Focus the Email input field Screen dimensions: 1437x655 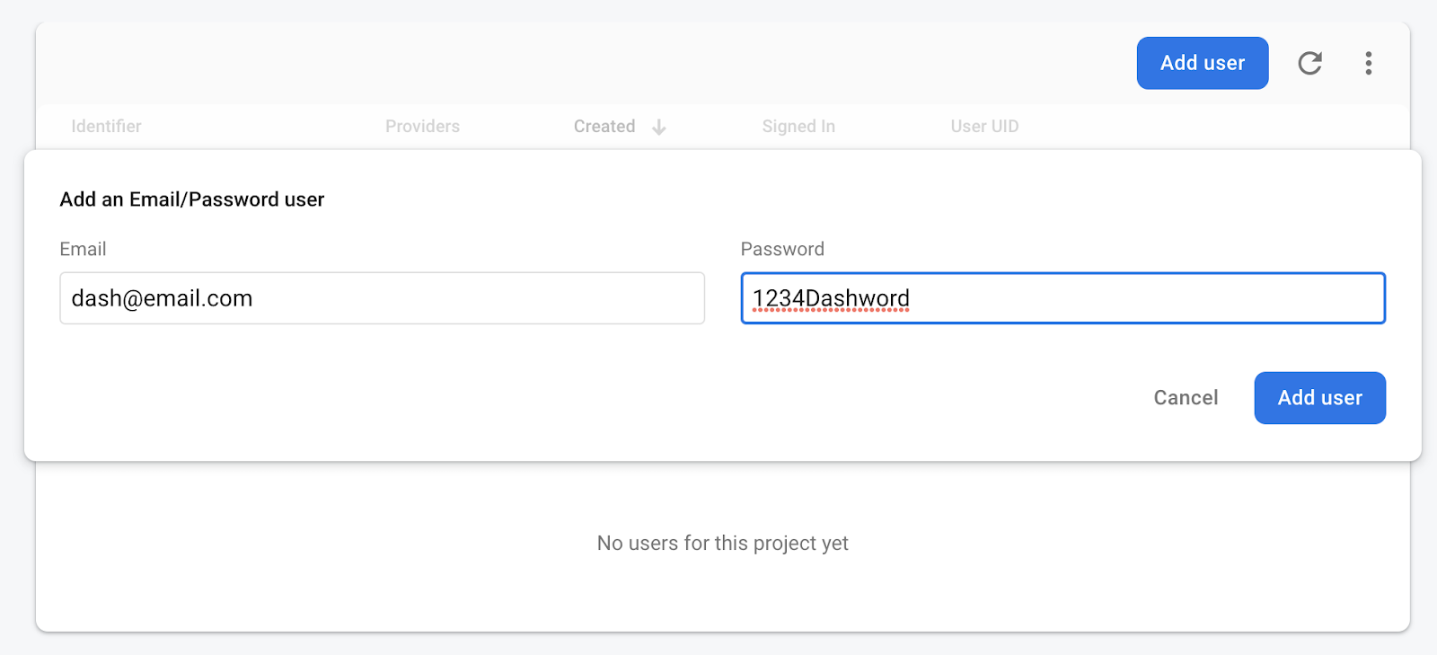[449, 298]
